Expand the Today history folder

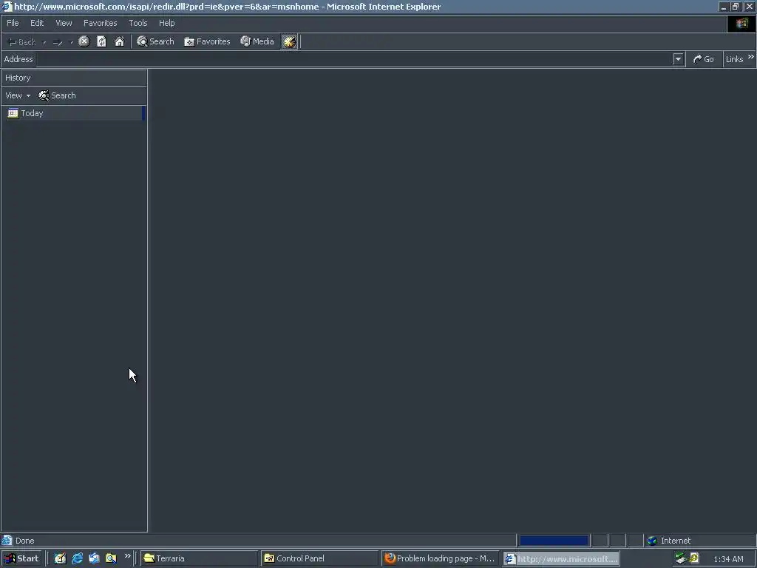pos(73,113)
